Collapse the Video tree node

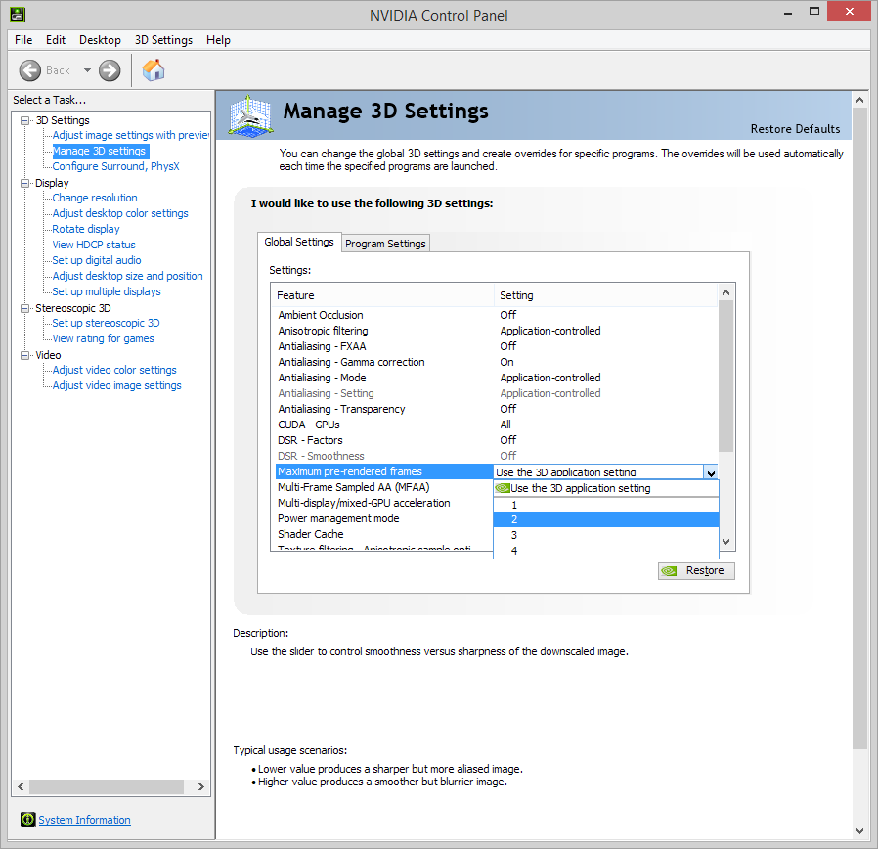[x=24, y=356]
